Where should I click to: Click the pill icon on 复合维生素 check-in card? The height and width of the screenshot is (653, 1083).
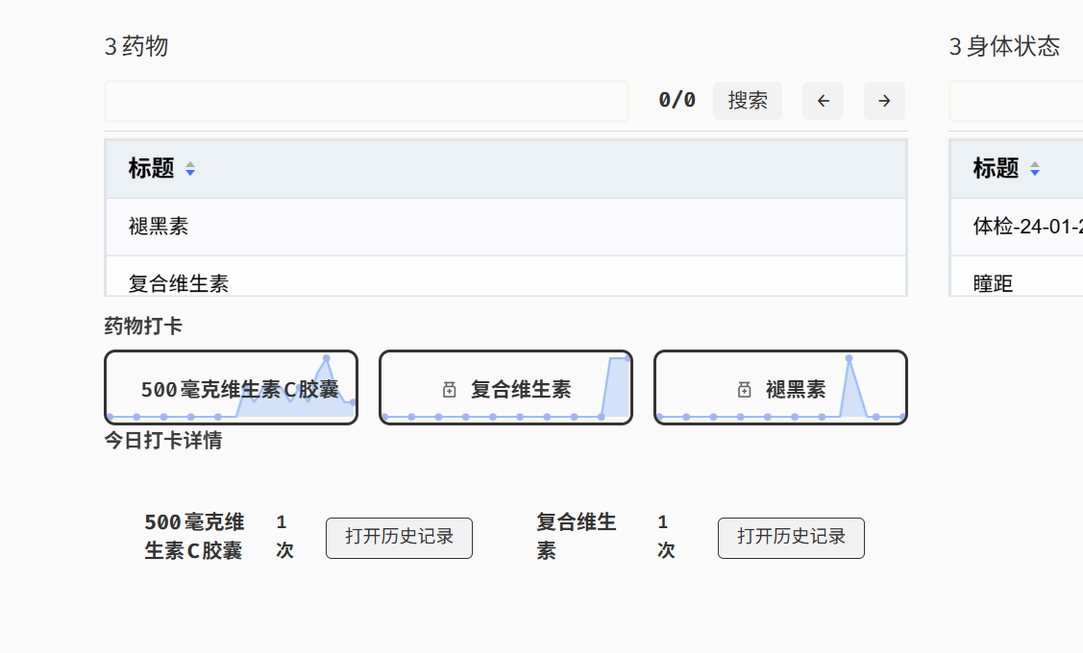(x=448, y=389)
